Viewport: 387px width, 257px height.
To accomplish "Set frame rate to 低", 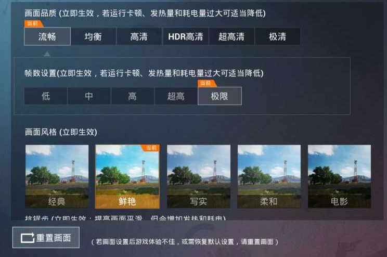I will (x=46, y=96).
